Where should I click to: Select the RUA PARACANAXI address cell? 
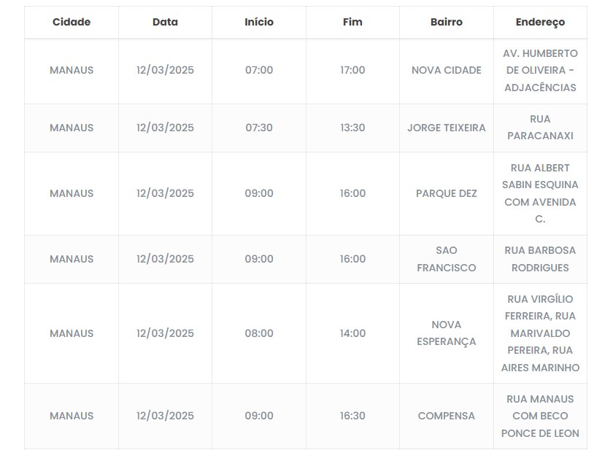(x=540, y=128)
